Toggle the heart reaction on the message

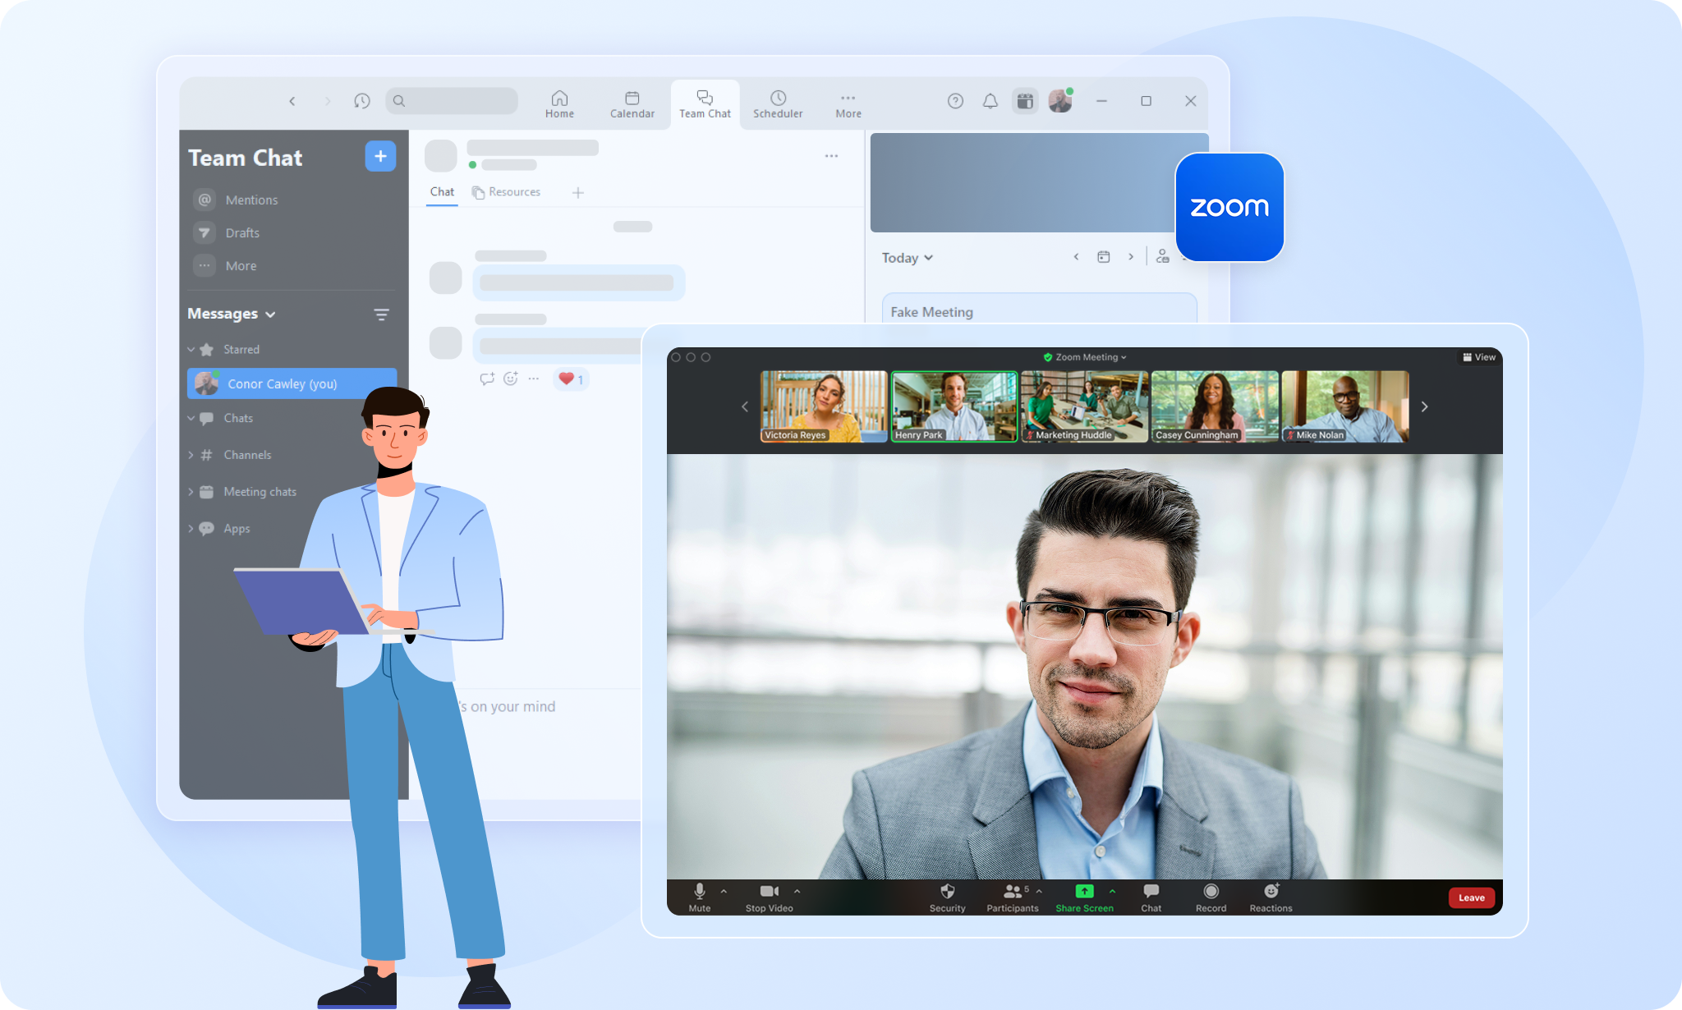click(x=571, y=379)
